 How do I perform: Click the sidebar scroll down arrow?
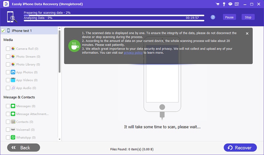[x=59, y=139]
